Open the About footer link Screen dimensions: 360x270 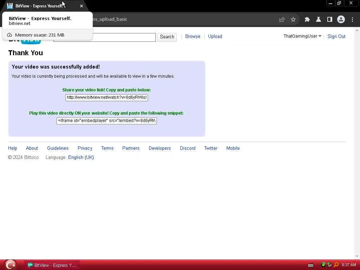click(32, 148)
